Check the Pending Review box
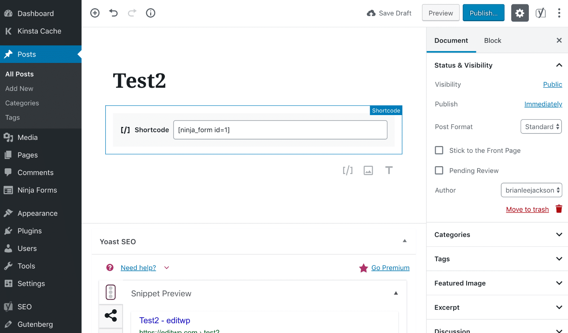 pos(439,170)
